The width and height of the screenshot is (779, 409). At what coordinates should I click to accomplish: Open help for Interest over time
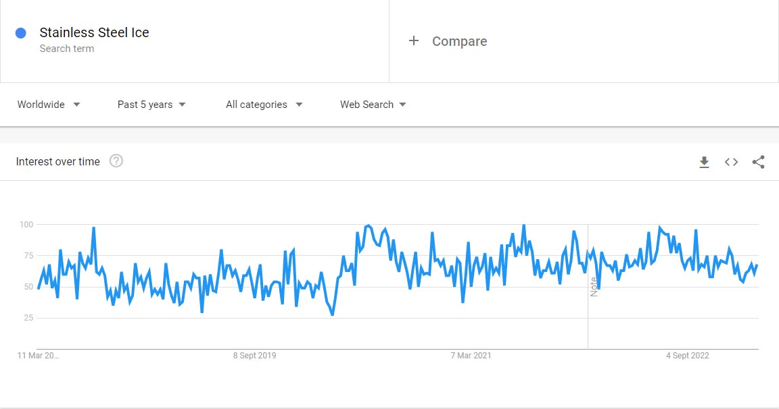coord(116,161)
